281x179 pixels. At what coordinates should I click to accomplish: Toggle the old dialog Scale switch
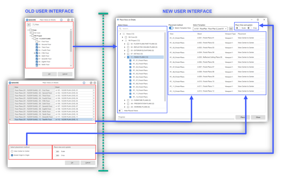point(57,152)
